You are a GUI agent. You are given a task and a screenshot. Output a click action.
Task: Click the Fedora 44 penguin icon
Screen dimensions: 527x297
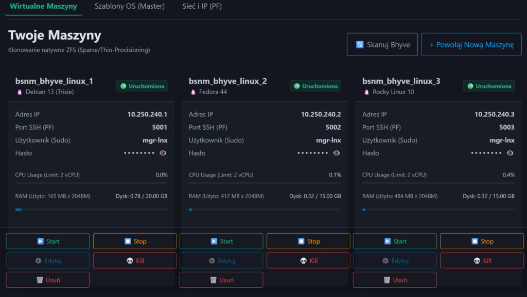click(193, 92)
